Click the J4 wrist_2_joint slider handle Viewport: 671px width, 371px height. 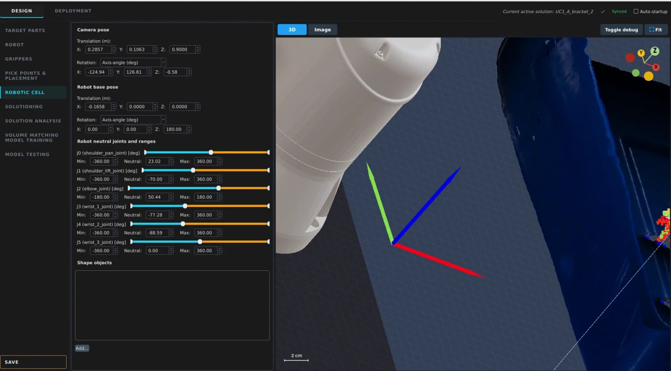[x=183, y=224]
